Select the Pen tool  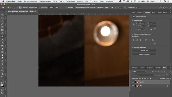[2, 61]
